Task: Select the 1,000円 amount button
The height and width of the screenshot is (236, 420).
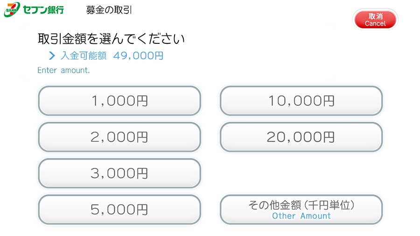Action: click(x=119, y=101)
